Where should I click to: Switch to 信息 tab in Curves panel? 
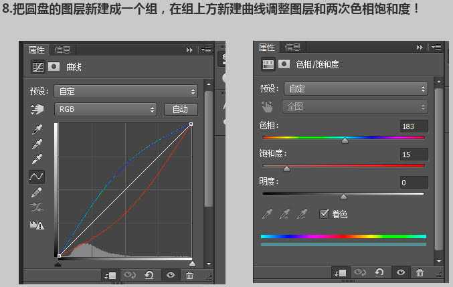point(63,50)
